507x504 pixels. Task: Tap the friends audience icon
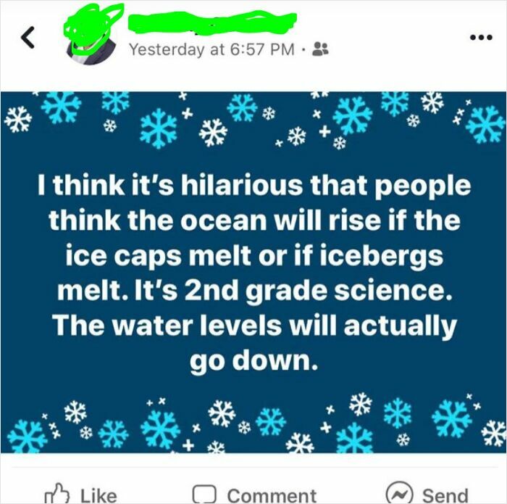point(321,49)
